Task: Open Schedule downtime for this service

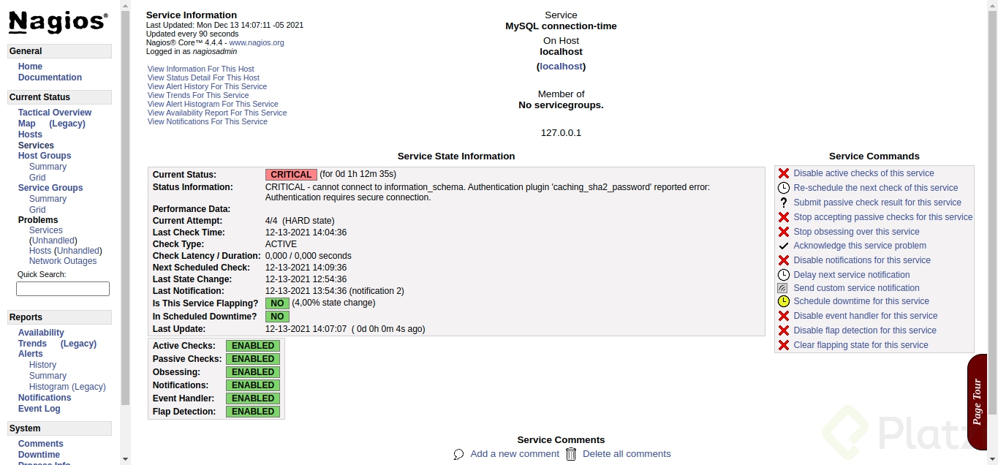Action: tap(861, 301)
